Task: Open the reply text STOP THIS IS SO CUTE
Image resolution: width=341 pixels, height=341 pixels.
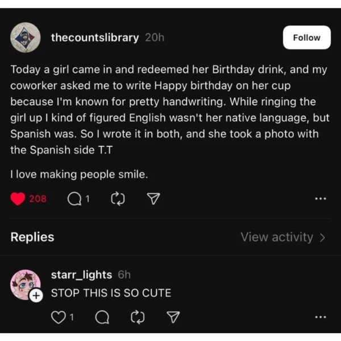Action: 111,293
